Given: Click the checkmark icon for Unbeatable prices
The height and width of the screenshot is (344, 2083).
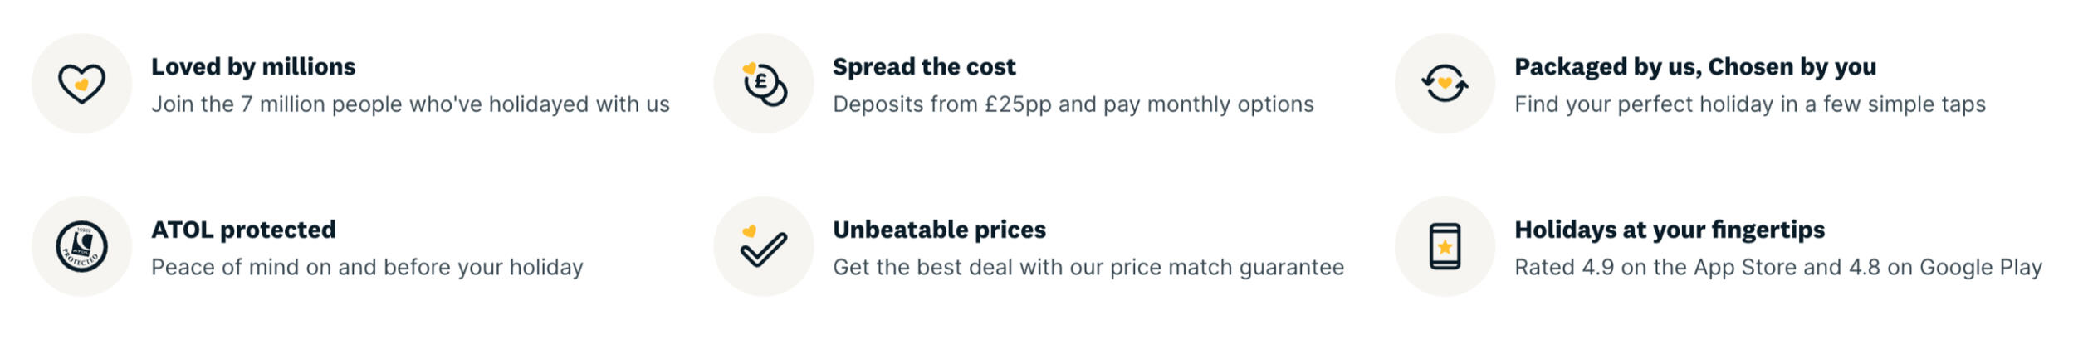Looking at the screenshot, I should pos(764,246).
